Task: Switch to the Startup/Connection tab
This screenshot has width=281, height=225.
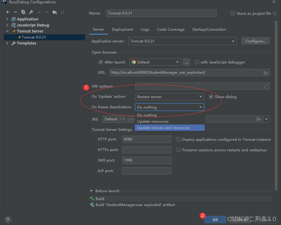Action: coord(209,29)
